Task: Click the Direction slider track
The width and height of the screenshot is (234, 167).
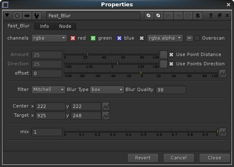Action: coord(112,64)
